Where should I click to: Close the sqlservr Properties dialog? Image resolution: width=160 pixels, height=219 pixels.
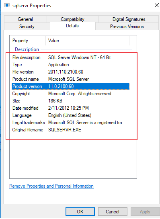coord(157,5)
